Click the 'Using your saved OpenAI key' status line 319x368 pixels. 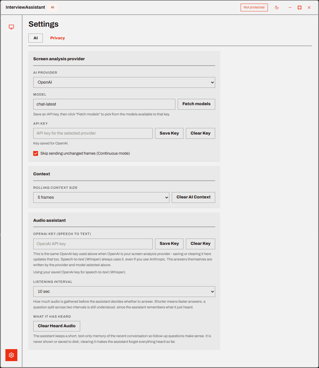[80, 272]
